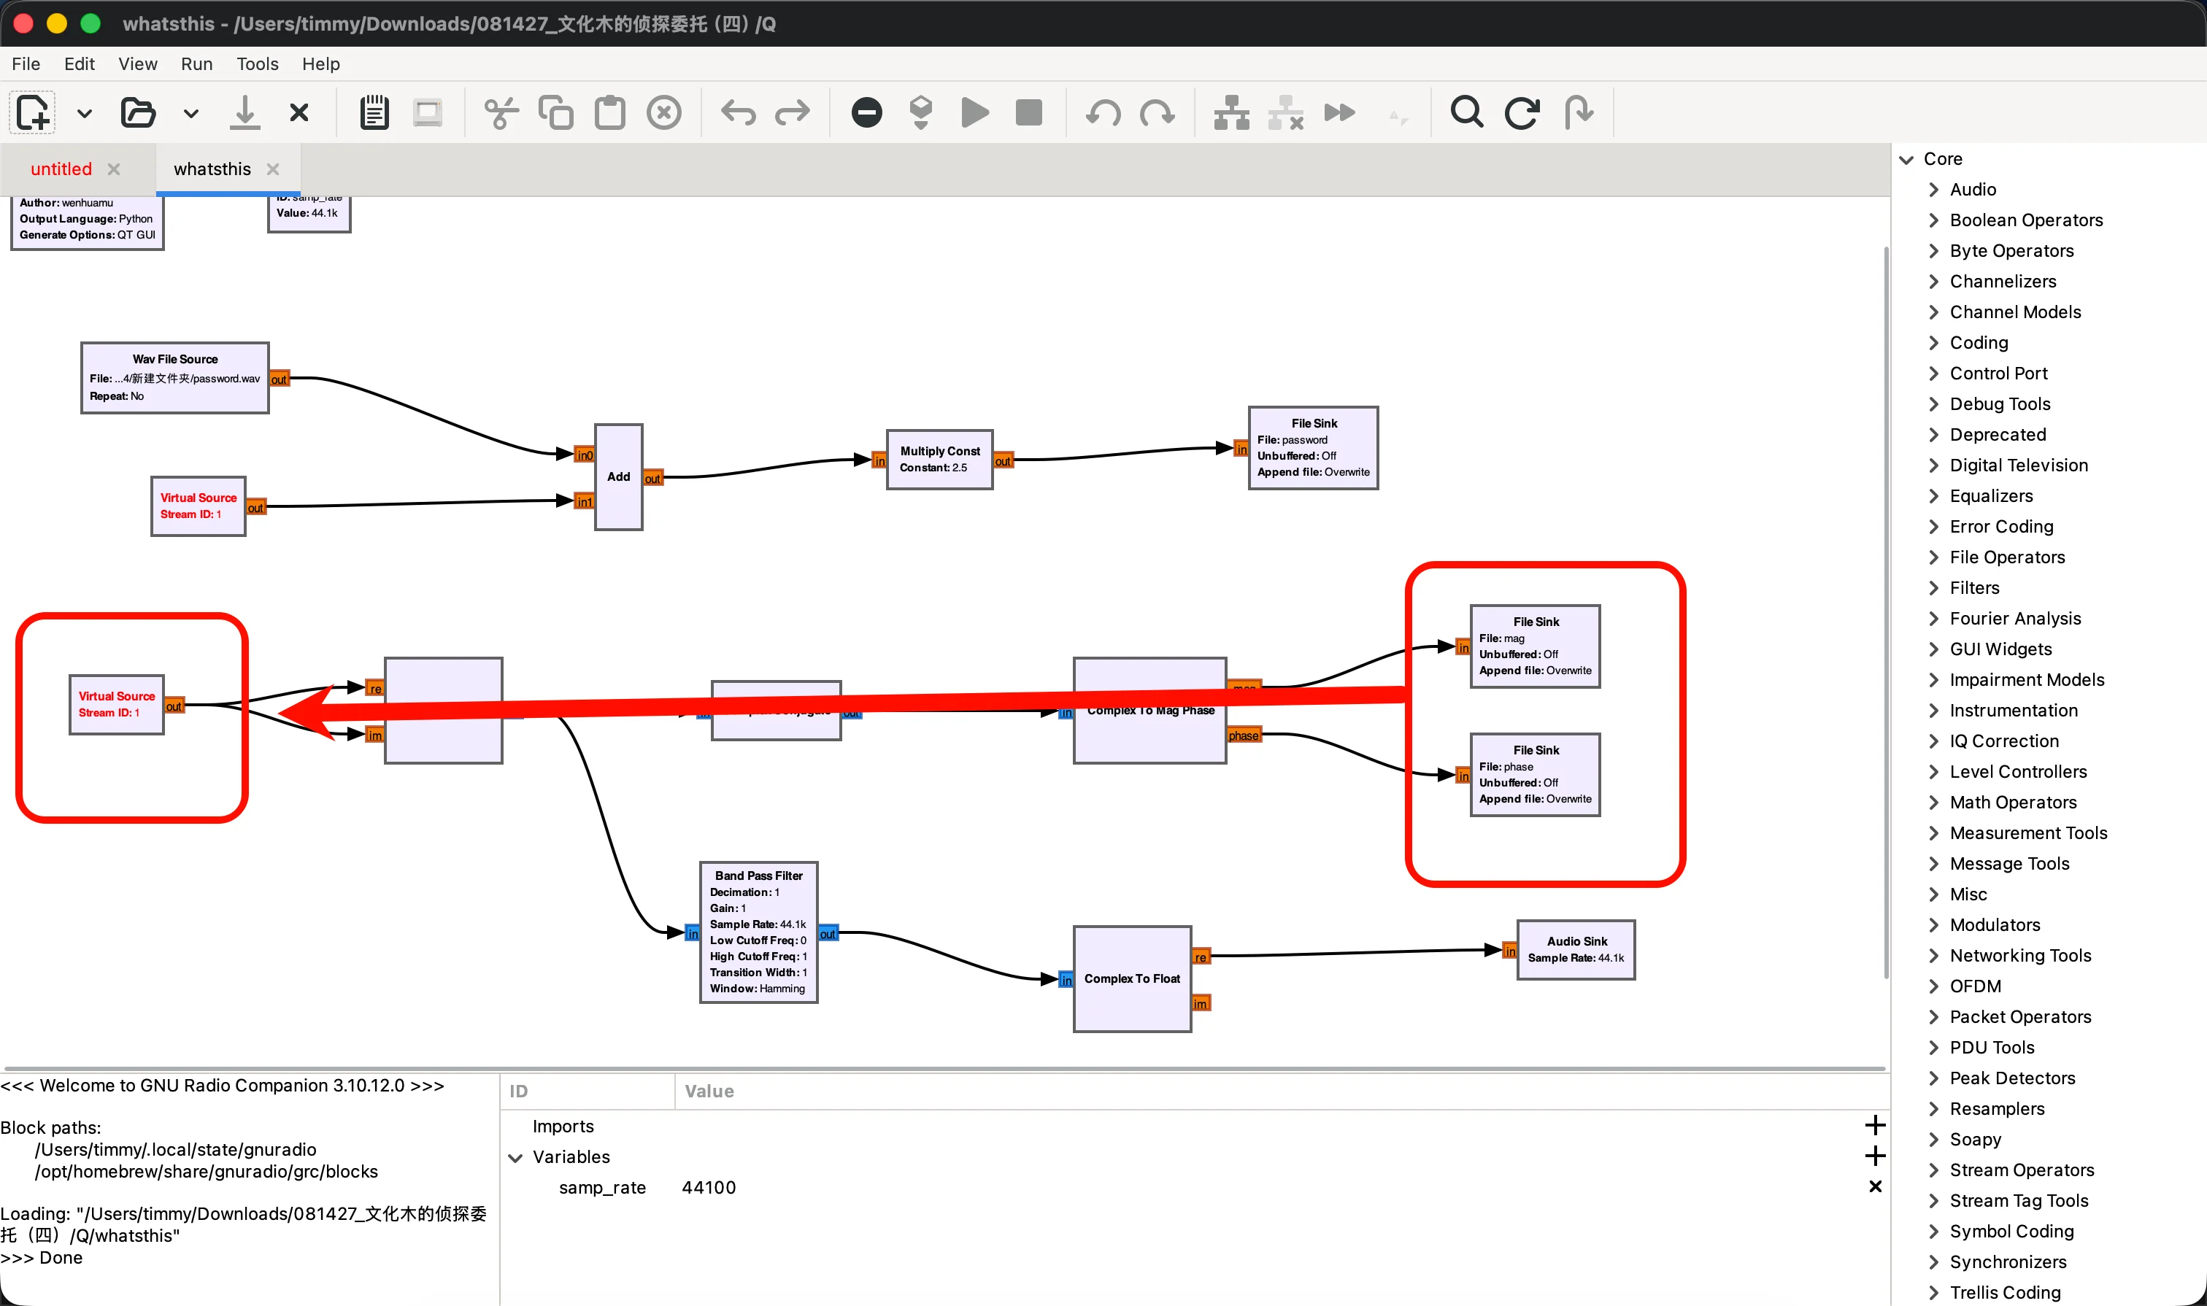Collapse the Core tree node
The height and width of the screenshot is (1306, 2207).
[1907, 159]
